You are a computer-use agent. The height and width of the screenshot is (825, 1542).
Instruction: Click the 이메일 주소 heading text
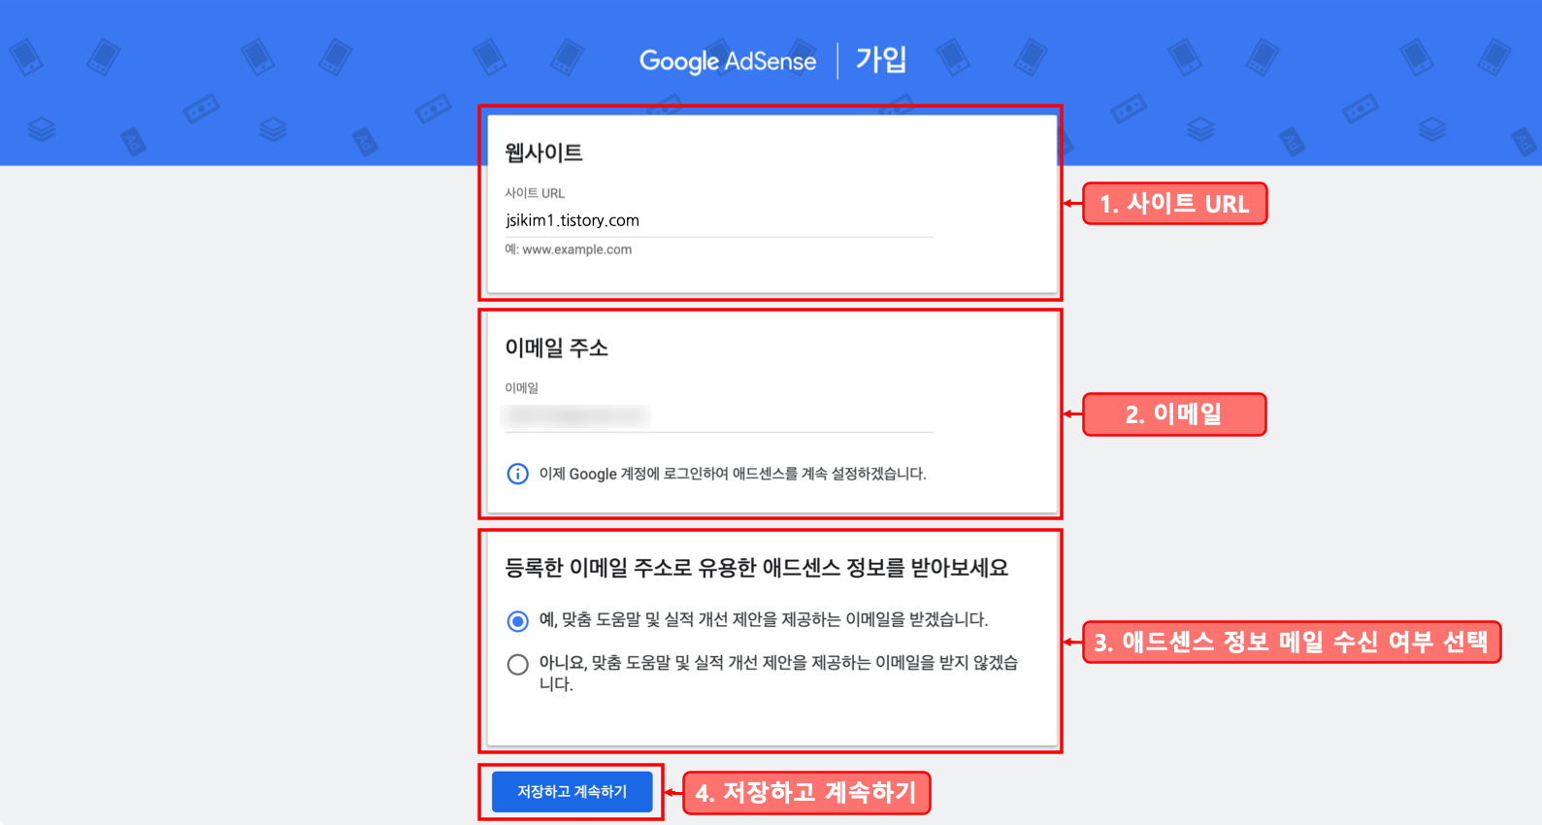coord(556,347)
